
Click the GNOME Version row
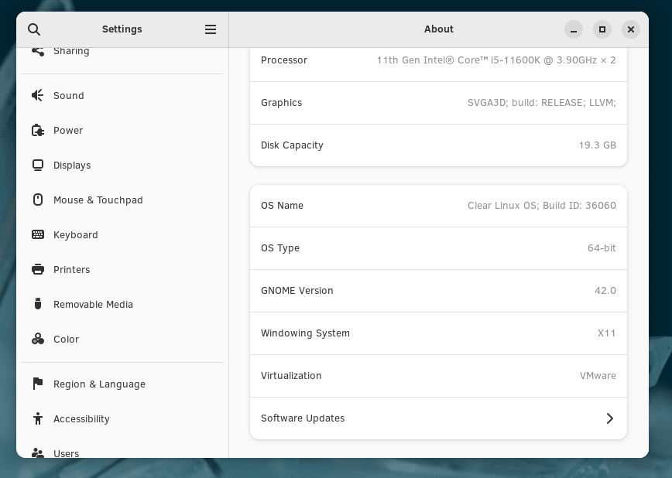[x=437, y=291]
